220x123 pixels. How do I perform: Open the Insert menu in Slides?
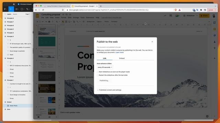tap(57, 17)
